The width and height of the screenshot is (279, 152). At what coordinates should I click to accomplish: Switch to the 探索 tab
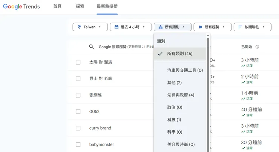pos(80,6)
